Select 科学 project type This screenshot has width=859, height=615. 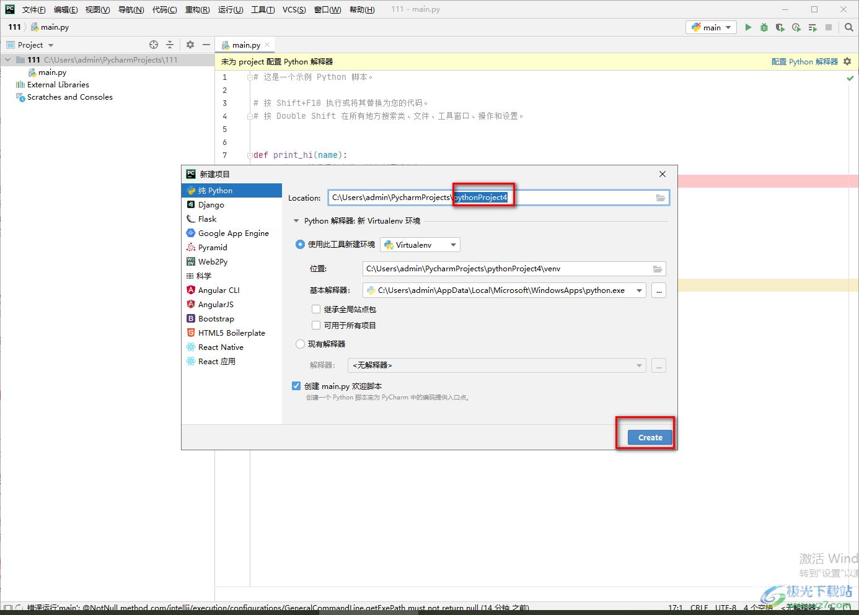pos(232,276)
